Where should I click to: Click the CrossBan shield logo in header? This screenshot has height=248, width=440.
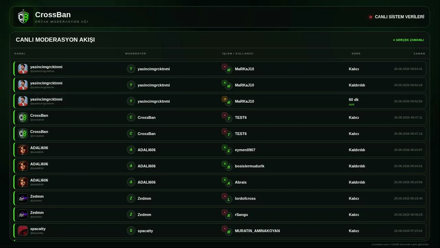pyautogui.click(x=23, y=17)
